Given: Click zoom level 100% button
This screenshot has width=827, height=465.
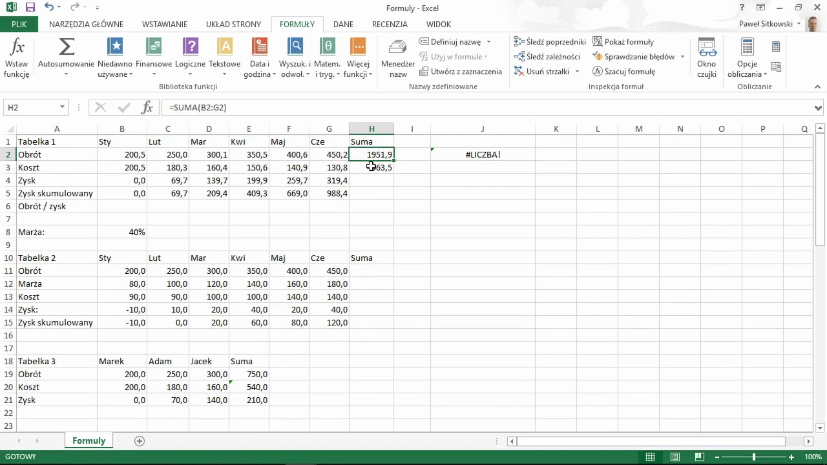Looking at the screenshot, I should (x=813, y=457).
